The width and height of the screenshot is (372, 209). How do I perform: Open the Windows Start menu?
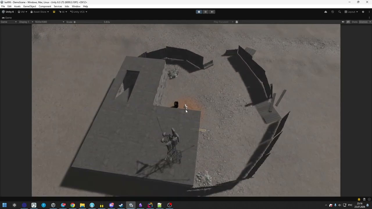(5, 205)
